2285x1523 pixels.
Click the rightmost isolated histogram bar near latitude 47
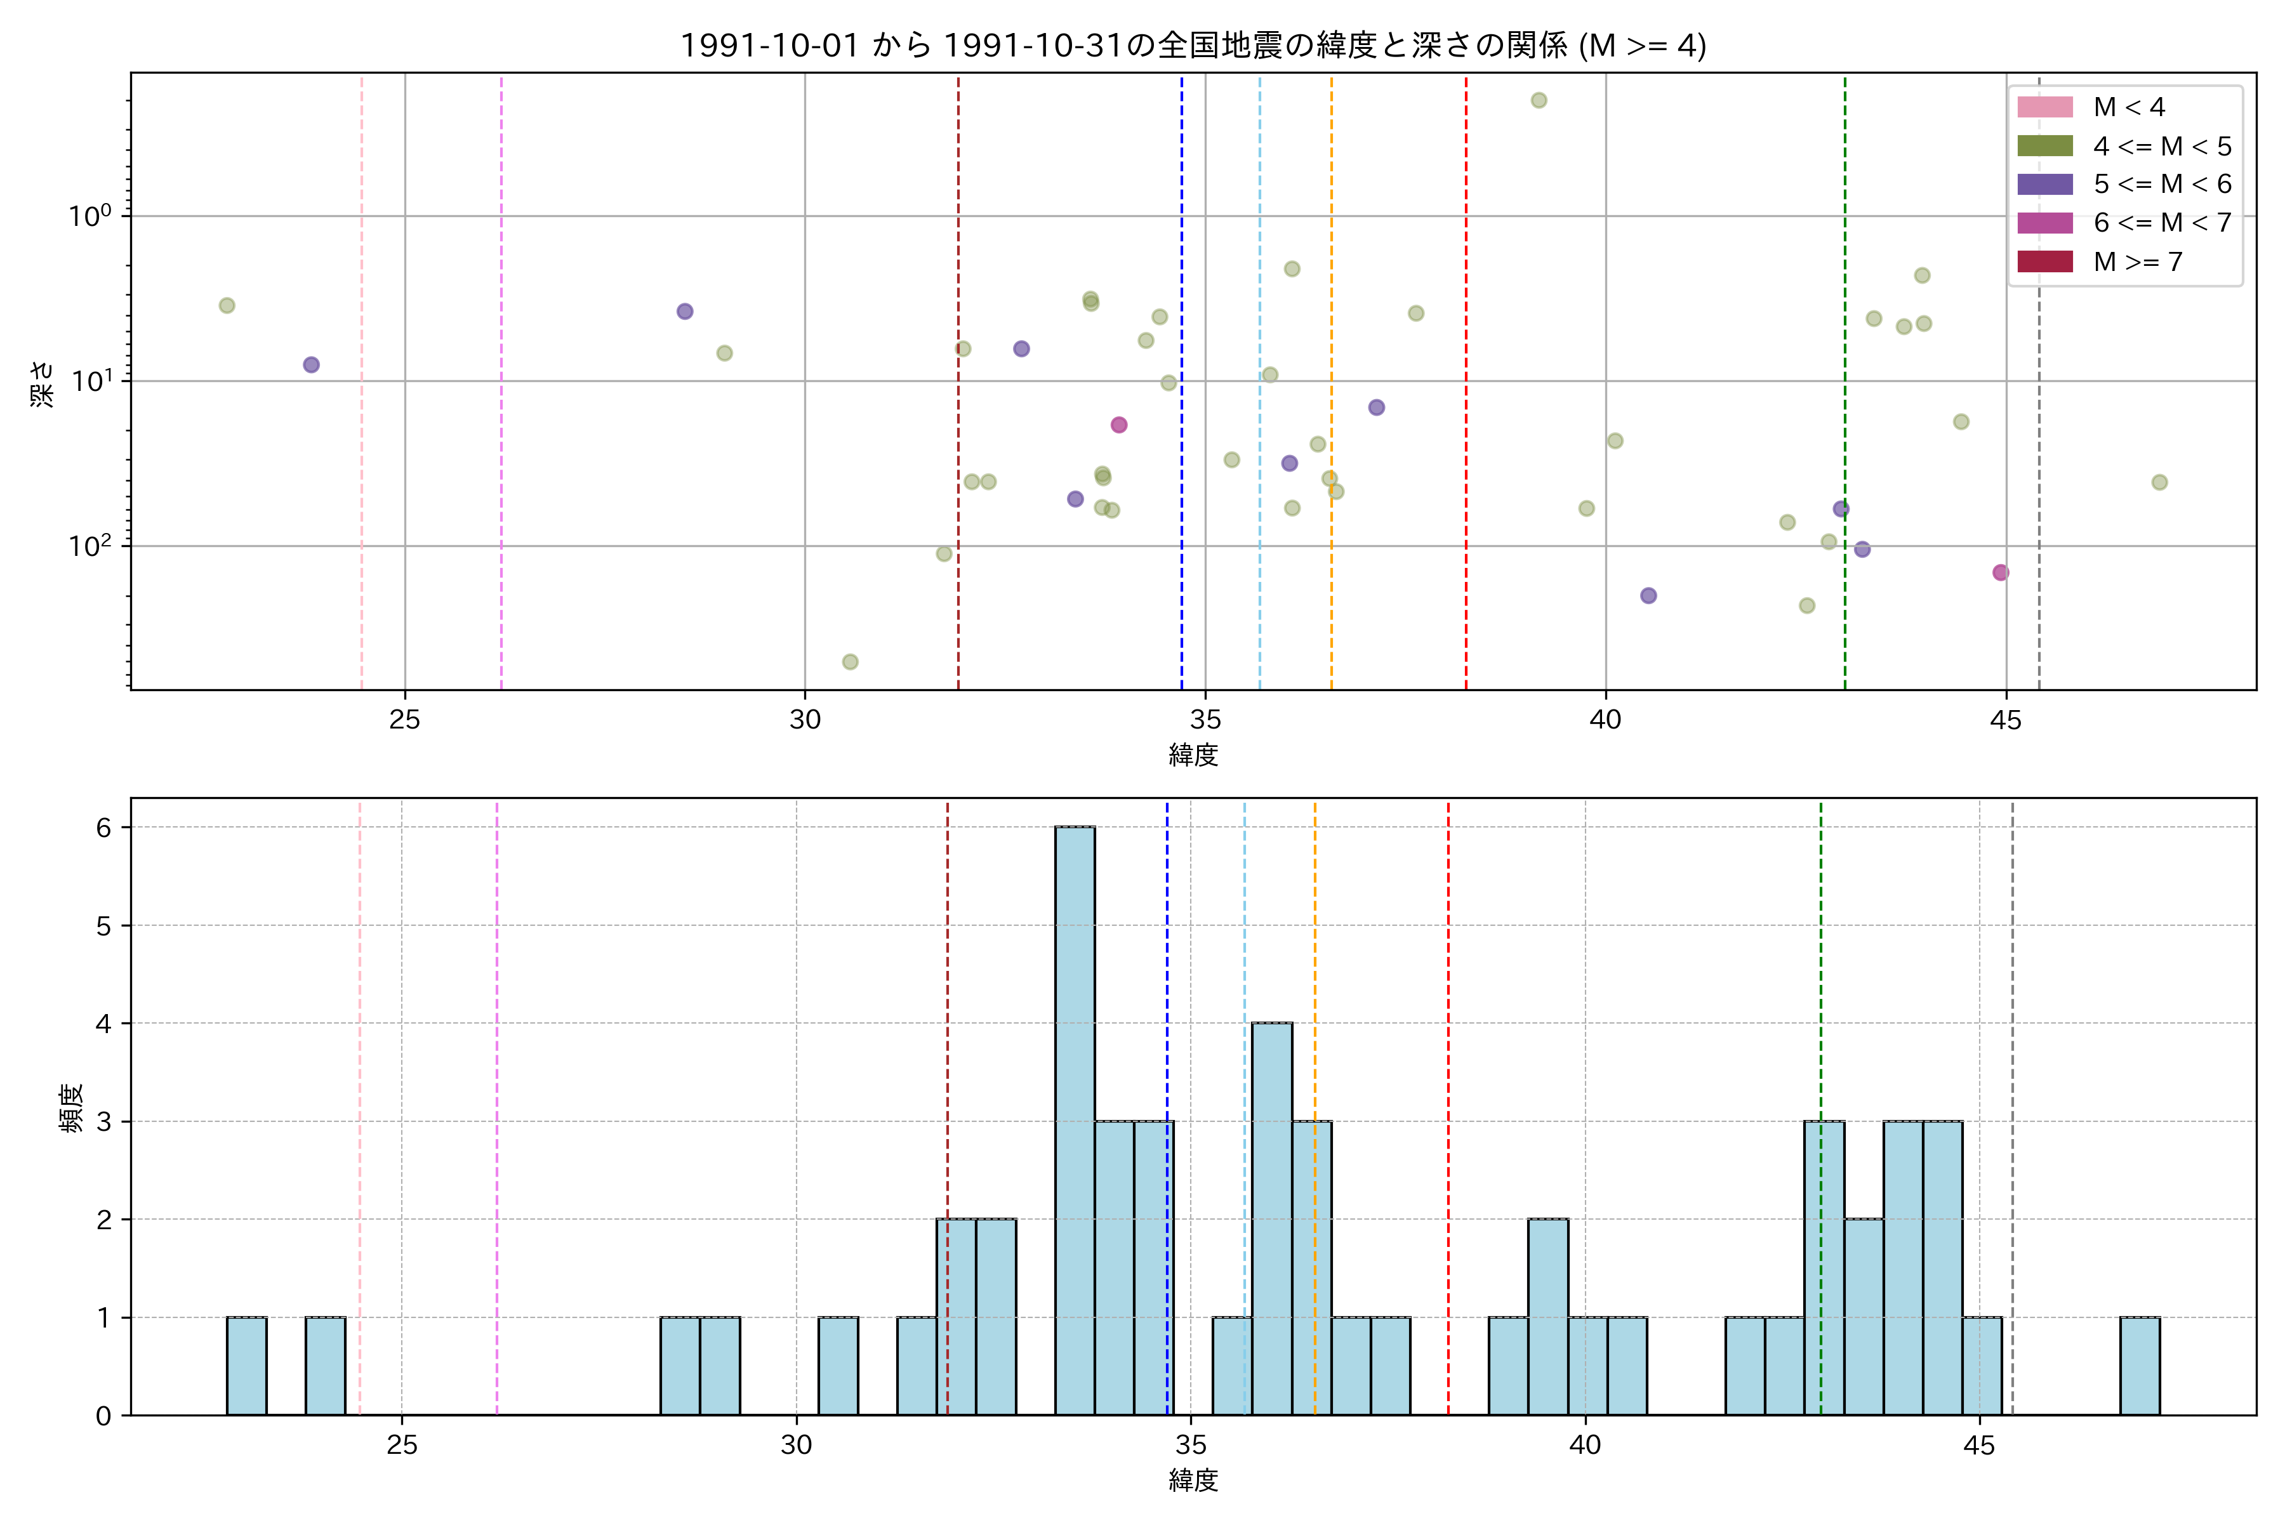(x=2139, y=1366)
